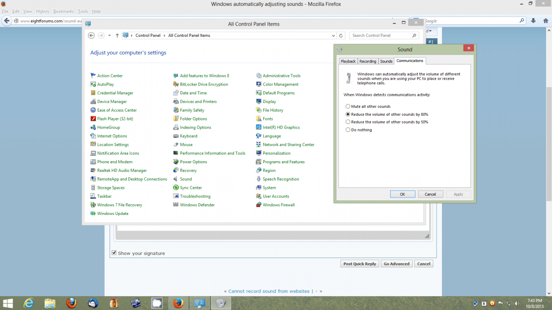The image size is (552, 310).
Task: Uncheck Show your signature checkbox
Action: coord(114,253)
